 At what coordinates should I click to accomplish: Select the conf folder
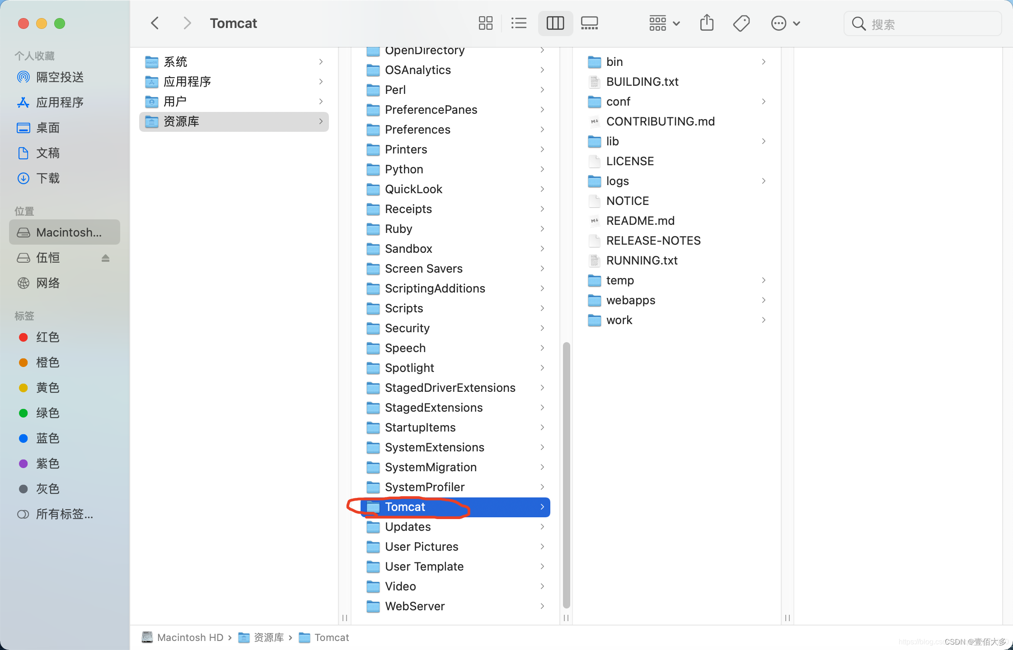(x=618, y=102)
